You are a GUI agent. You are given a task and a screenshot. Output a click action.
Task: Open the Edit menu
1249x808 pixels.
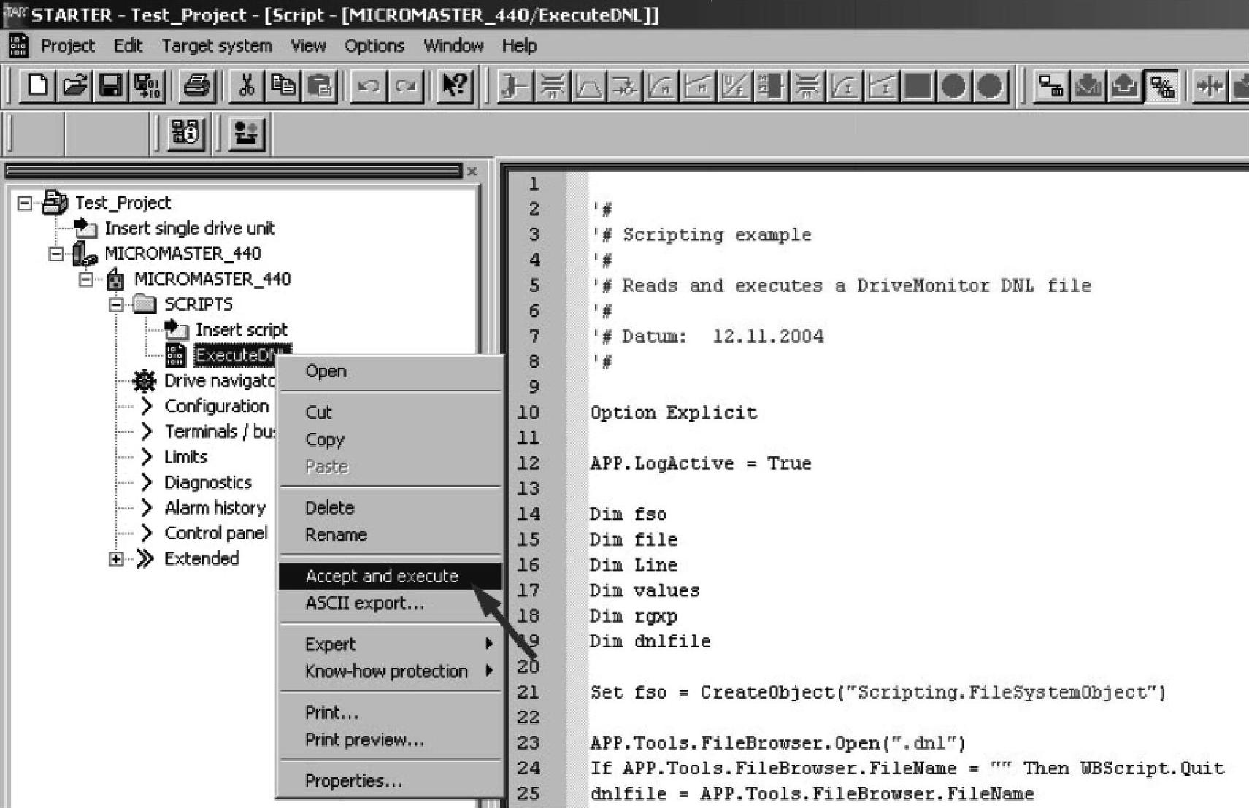(x=128, y=46)
